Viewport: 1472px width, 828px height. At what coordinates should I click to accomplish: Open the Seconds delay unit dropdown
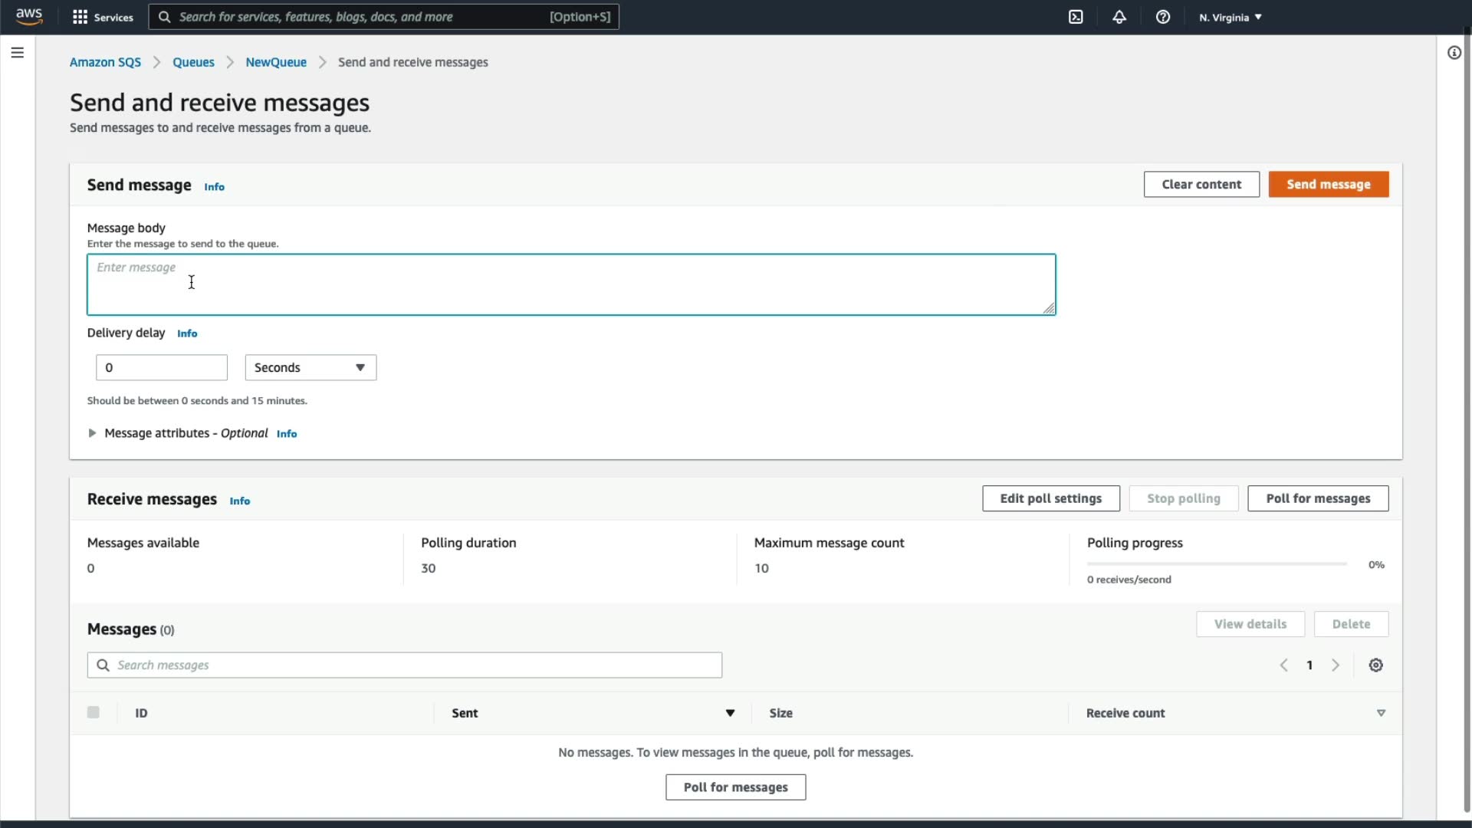click(310, 368)
